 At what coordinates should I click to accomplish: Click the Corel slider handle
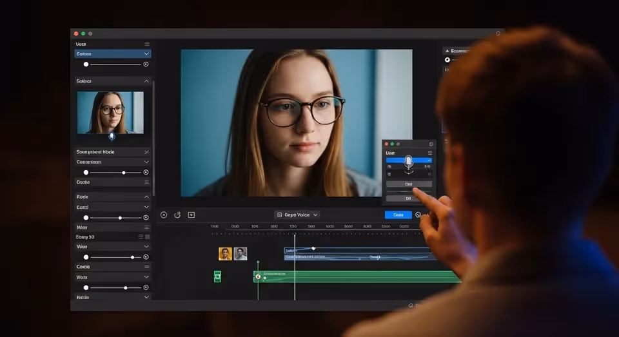(120, 218)
